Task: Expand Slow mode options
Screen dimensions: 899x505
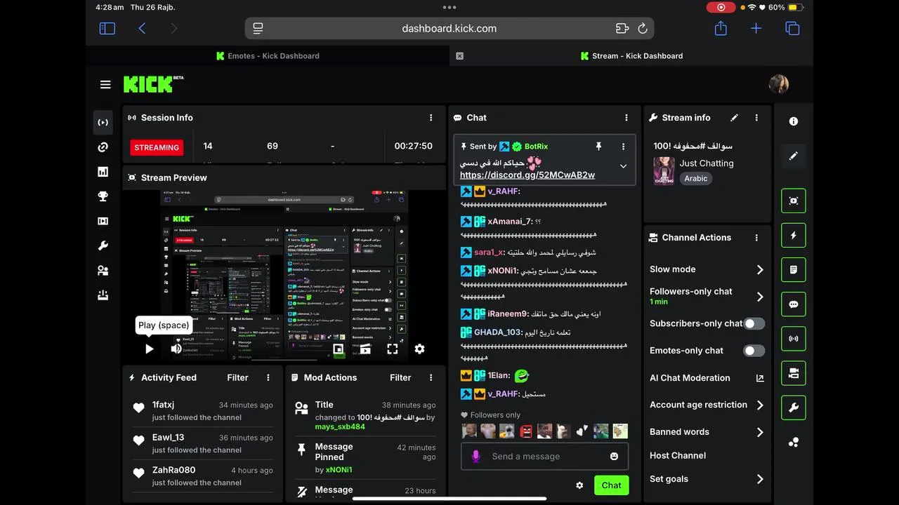Action: (x=760, y=270)
